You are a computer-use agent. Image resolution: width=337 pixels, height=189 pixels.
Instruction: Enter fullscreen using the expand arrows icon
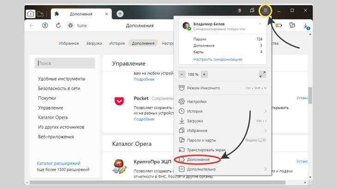point(262,74)
